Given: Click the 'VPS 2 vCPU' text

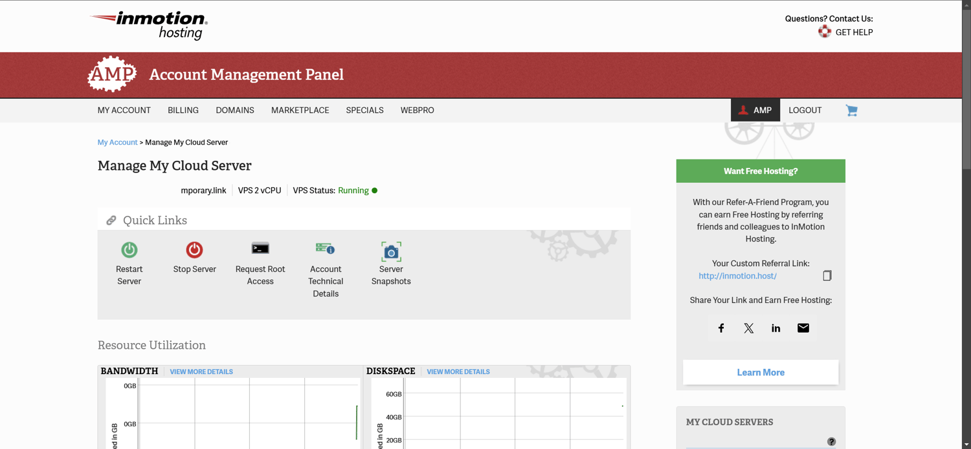Looking at the screenshot, I should tap(260, 191).
